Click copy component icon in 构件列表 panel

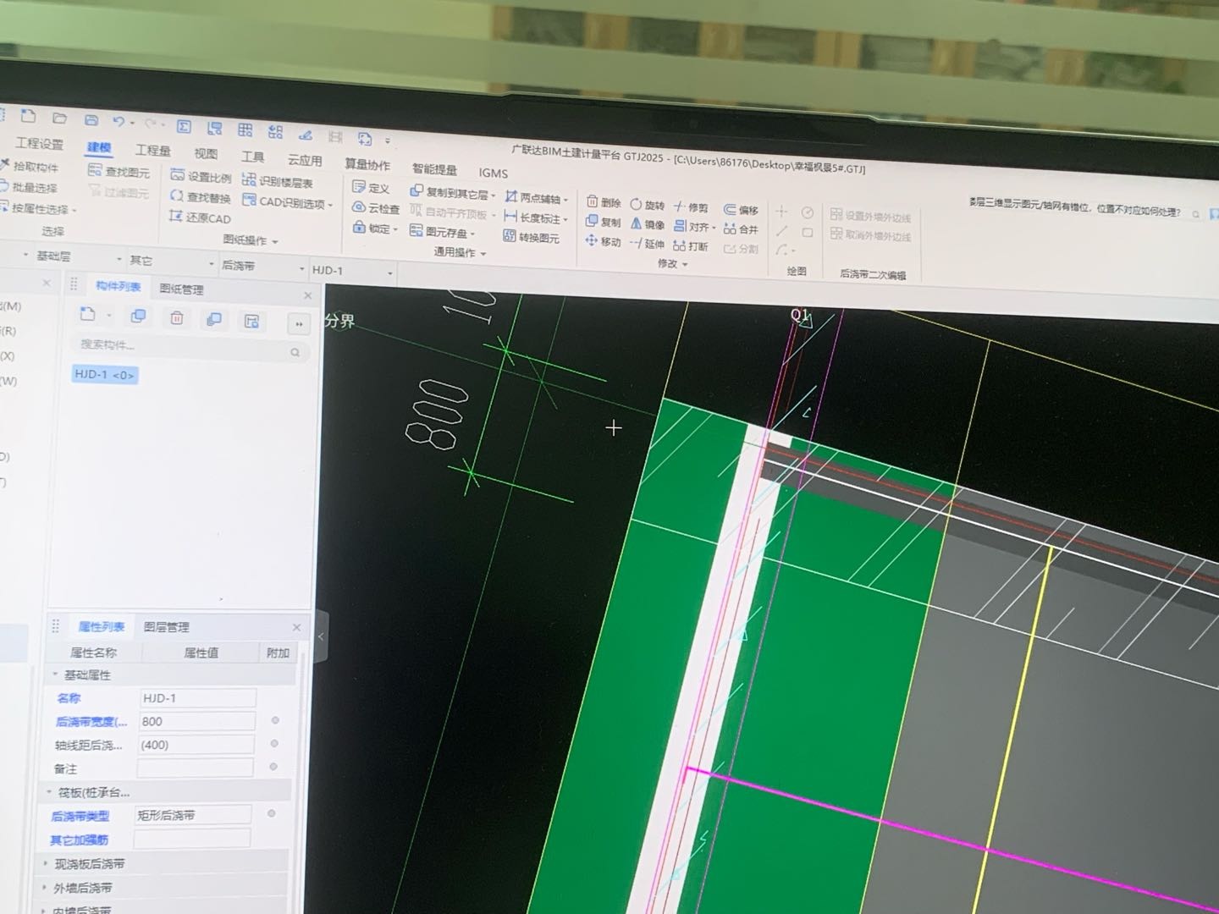[x=138, y=316]
